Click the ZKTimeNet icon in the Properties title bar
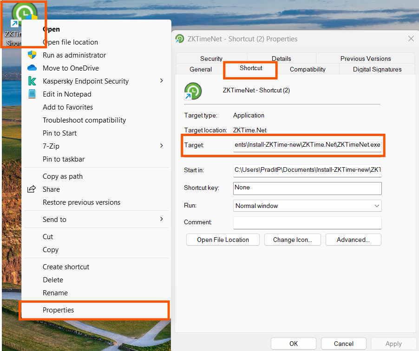 pos(180,39)
